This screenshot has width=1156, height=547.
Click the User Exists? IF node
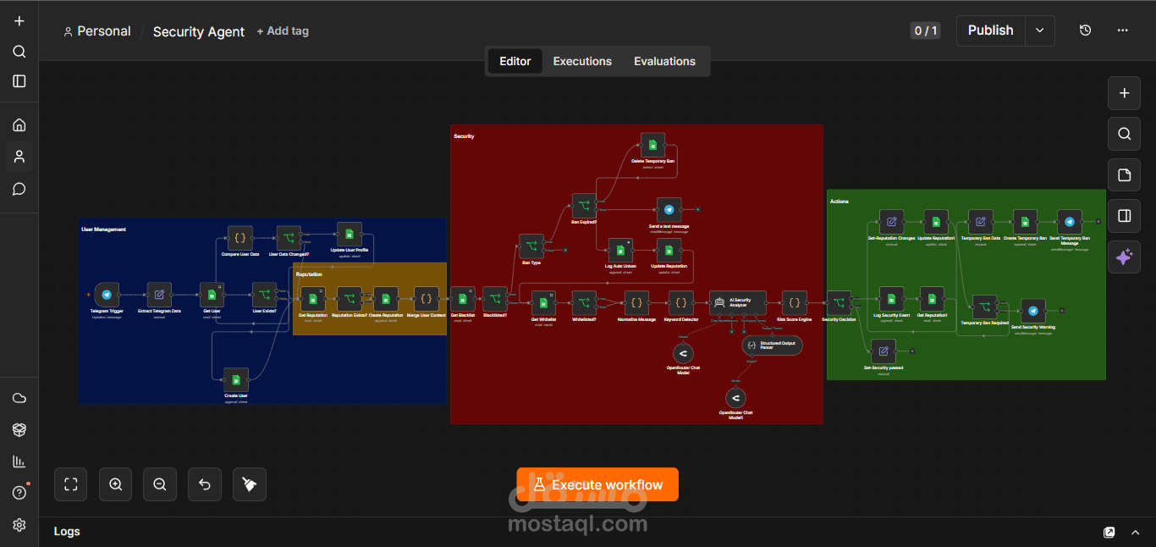(x=264, y=295)
